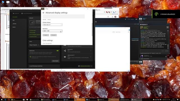Open the Home tab in GeForce Experience
Screen dimensions: 180x101
pyautogui.click(x=16, y=13)
